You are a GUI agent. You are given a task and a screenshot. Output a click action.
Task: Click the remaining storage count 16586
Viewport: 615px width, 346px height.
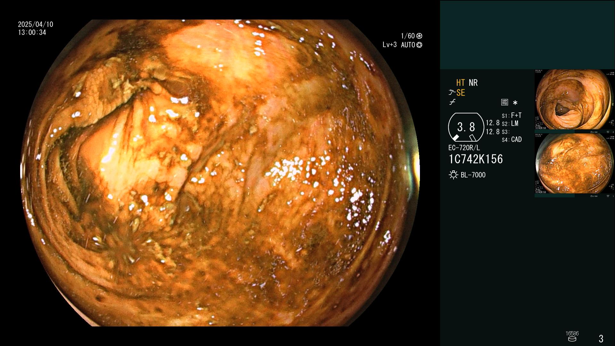[572, 334]
